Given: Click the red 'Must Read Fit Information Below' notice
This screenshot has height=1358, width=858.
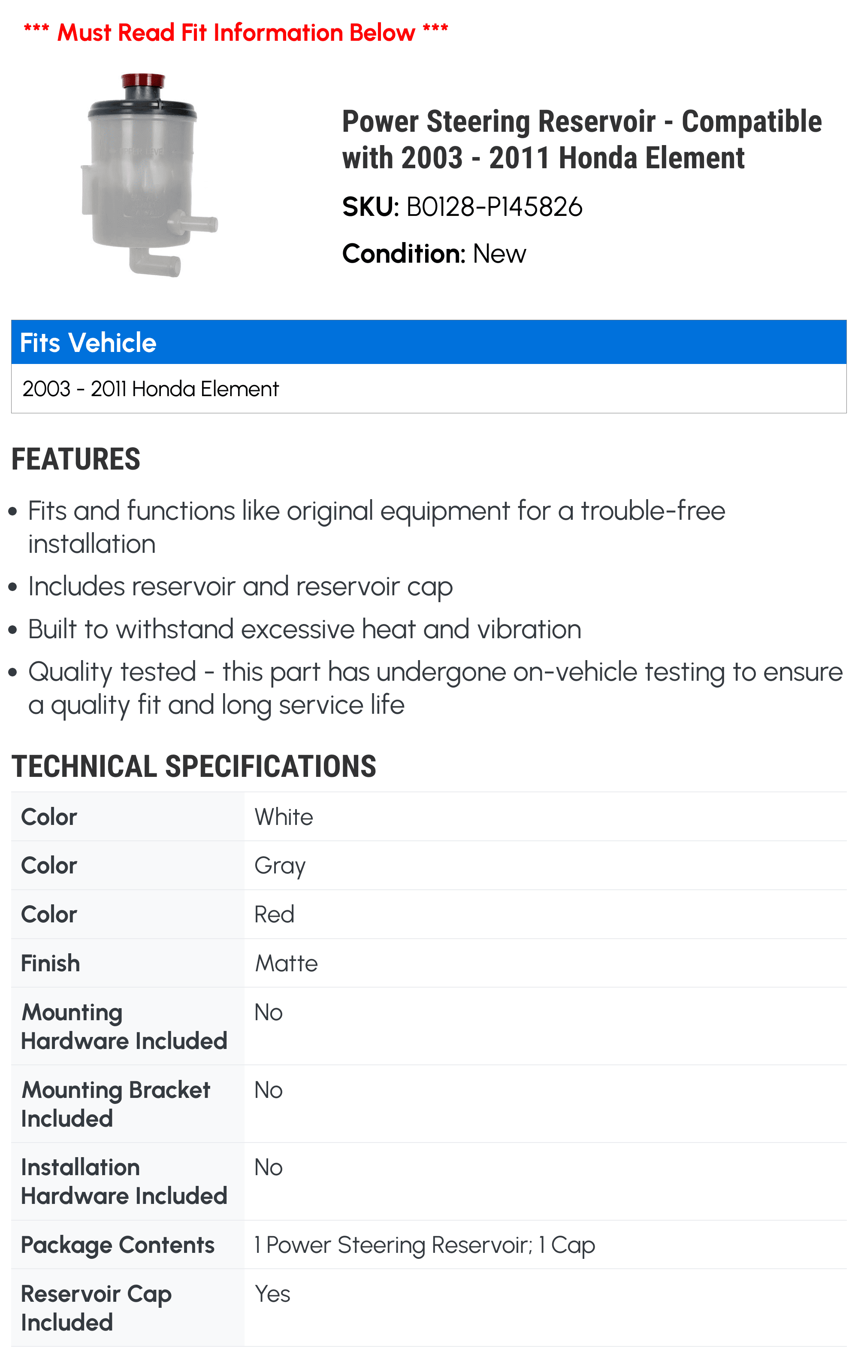Looking at the screenshot, I should 236,32.
